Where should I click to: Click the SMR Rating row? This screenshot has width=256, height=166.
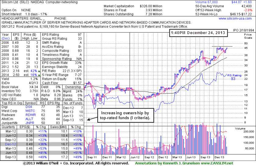coord(62,43)
